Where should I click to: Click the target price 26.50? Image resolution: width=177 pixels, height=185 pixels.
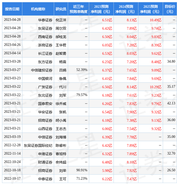(x=171, y=170)
